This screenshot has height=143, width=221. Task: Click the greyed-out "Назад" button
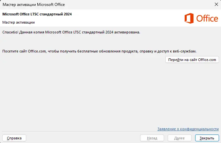click(153, 138)
